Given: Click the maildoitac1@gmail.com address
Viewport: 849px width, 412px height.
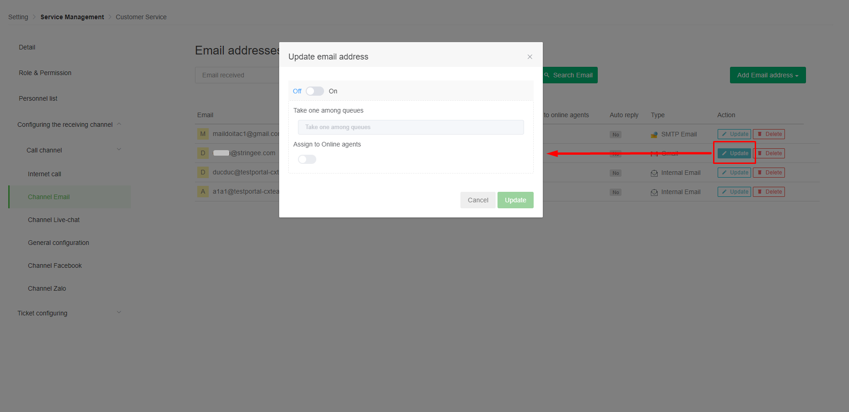Looking at the screenshot, I should click(246, 134).
